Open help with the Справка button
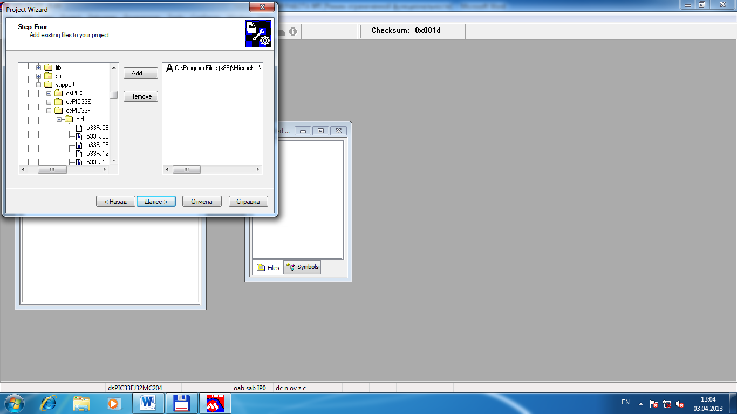This screenshot has height=414, width=737. pyautogui.click(x=248, y=202)
